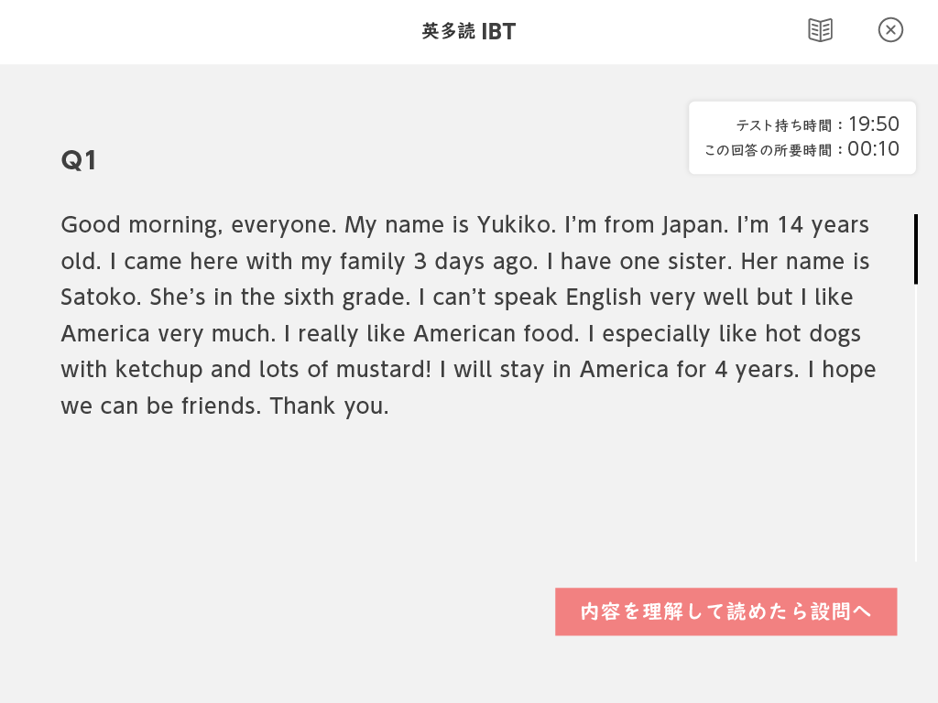Image resolution: width=938 pixels, height=703 pixels.
Task: Click the word Japan in the passage
Action: click(x=695, y=225)
